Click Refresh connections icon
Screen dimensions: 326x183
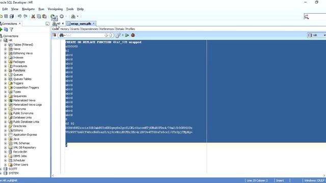click(x=6, y=29)
